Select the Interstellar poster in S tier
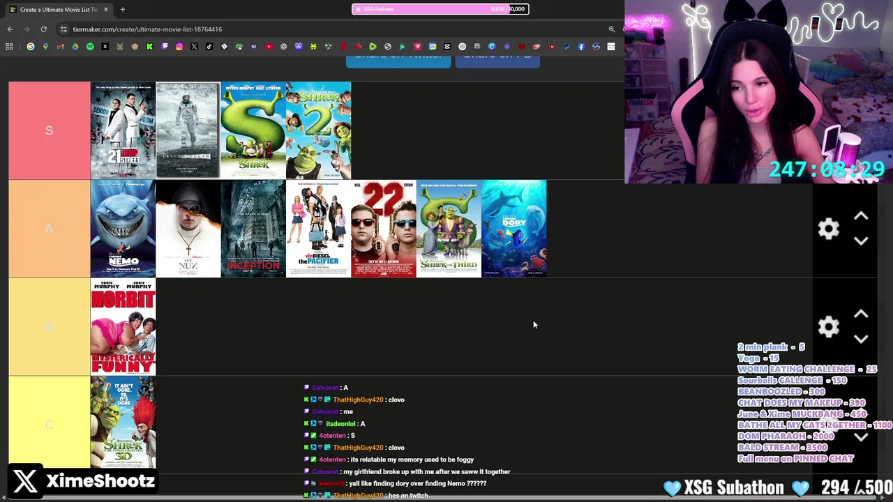Viewport: 893px width, 502px height. (x=188, y=130)
